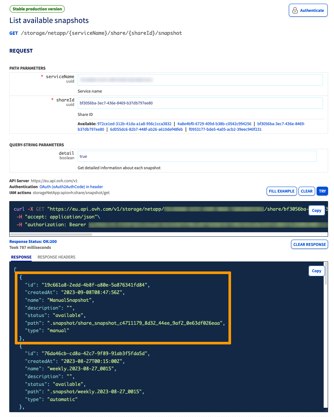This screenshot has width=334, height=417.
Task: Copy the curl command
Action: click(x=316, y=210)
